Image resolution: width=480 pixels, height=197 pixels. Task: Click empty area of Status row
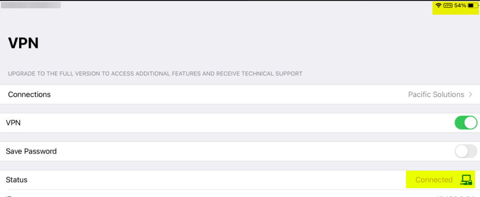coord(214,180)
